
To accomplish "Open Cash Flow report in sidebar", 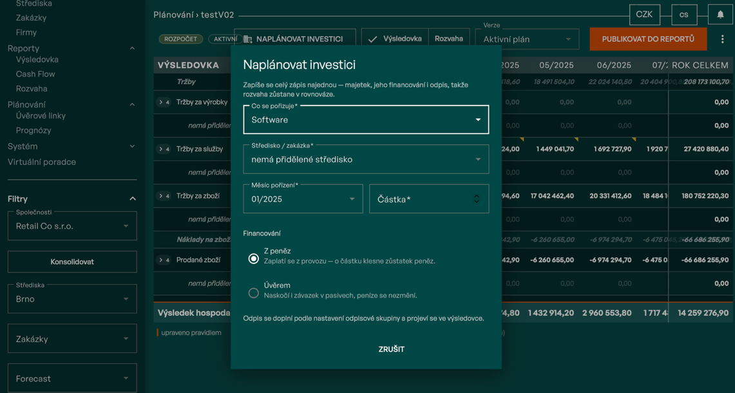I will pyautogui.click(x=35, y=74).
